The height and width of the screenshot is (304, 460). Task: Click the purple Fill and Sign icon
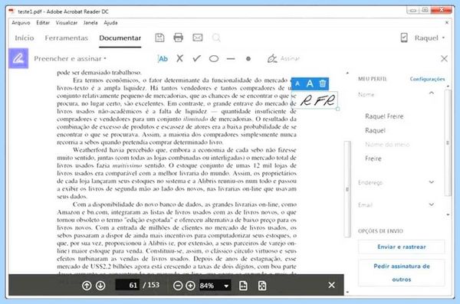tap(18, 58)
